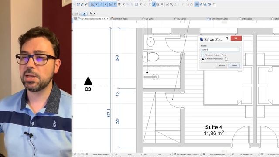Open the C2 Corte tab
The width and height of the screenshot is (279, 157).
pyautogui.click(x=180, y=19)
